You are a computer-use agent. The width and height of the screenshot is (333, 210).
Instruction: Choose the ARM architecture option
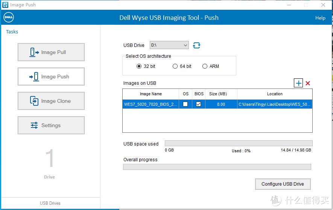(205, 66)
